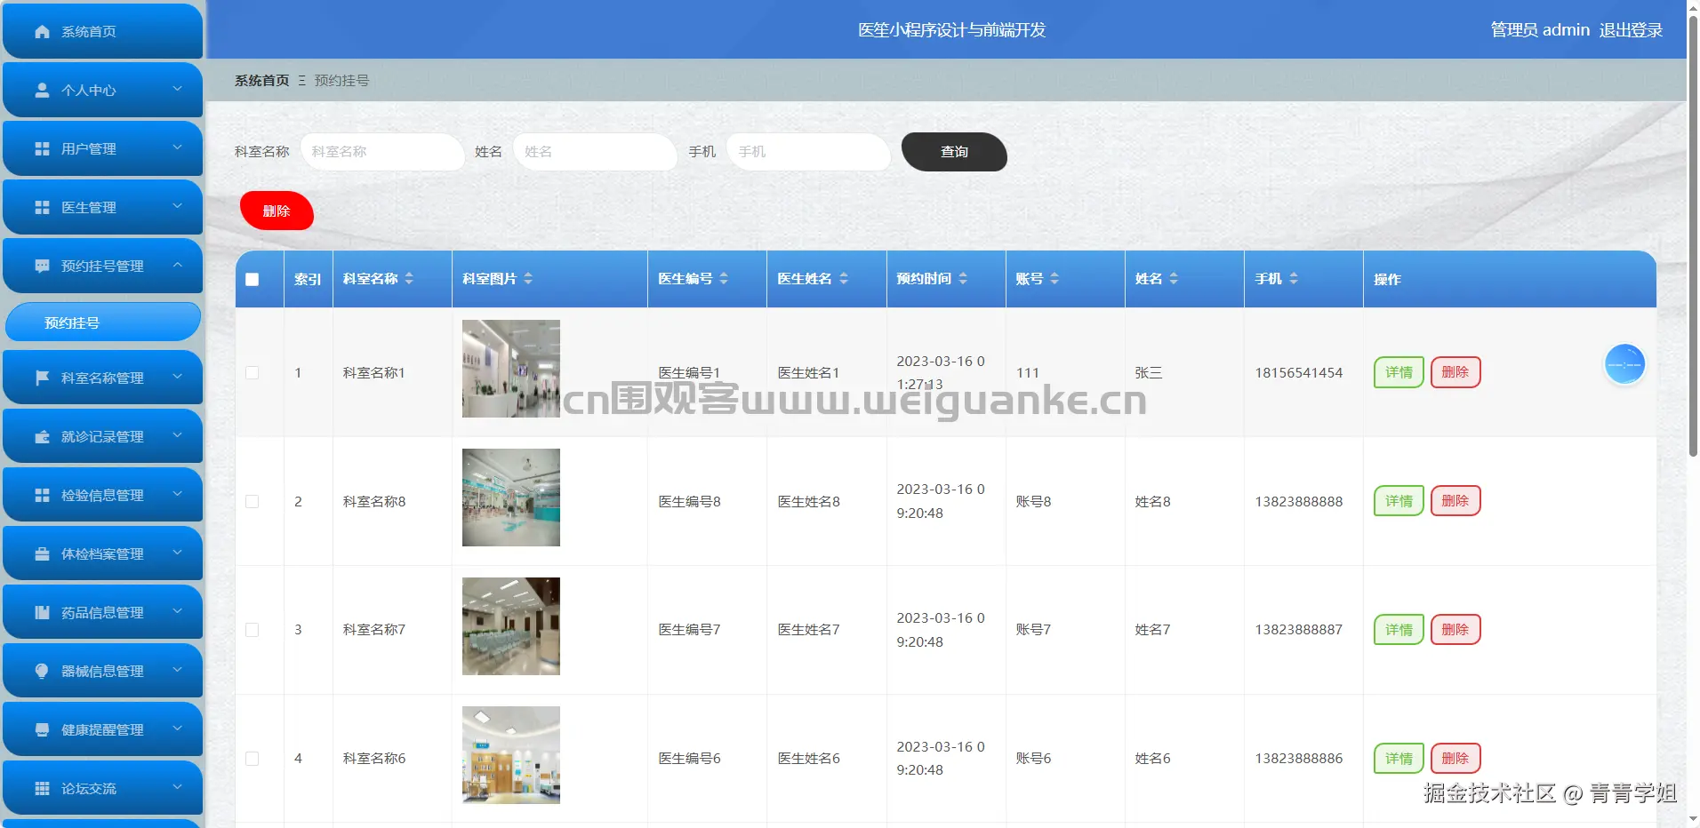The width and height of the screenshot is (1700, 828).
Task: Focus the 科室名称 search field
Action: click(x=382, y=152)
